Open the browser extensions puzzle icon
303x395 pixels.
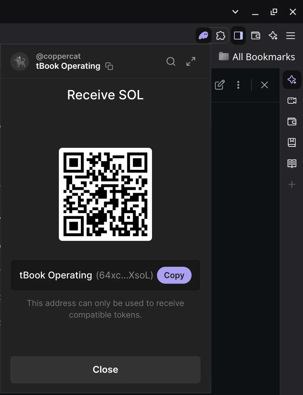(221, 36)
